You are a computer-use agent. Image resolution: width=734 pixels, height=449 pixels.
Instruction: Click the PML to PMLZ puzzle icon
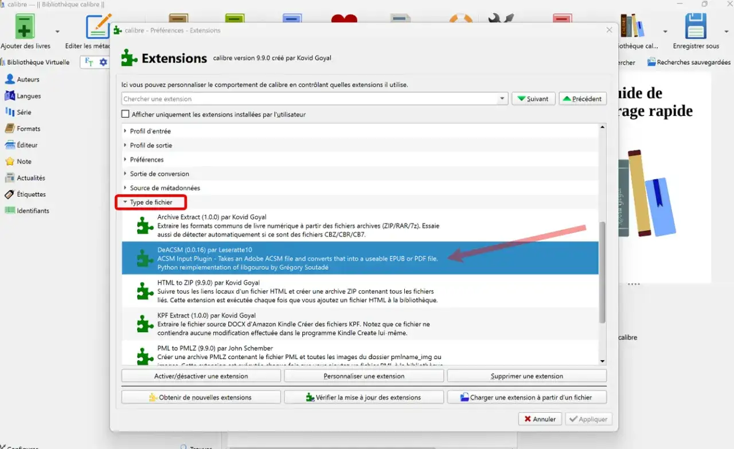(x=145, y=356)
